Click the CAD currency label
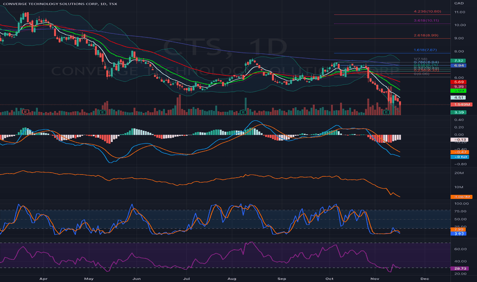This screenshot has height=282, width=477. [459, 3]
